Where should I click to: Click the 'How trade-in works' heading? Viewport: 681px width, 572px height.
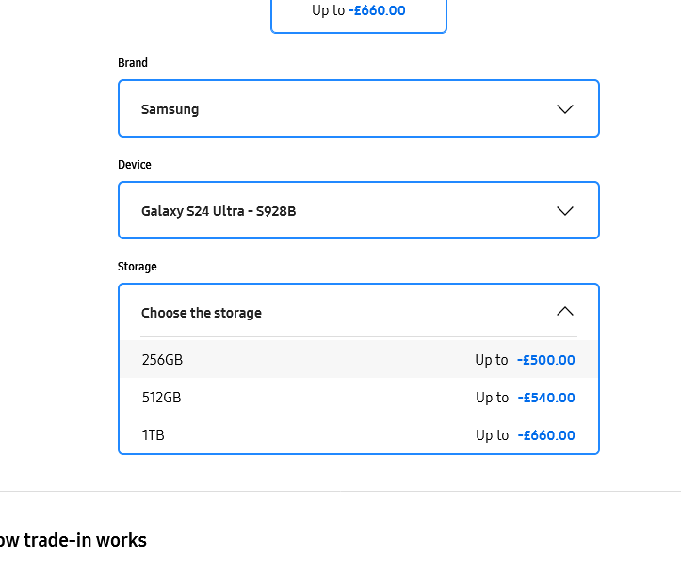click(x=73, y=540)
